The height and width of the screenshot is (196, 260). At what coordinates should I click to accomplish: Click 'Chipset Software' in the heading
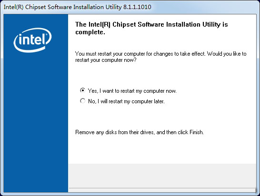138,25
